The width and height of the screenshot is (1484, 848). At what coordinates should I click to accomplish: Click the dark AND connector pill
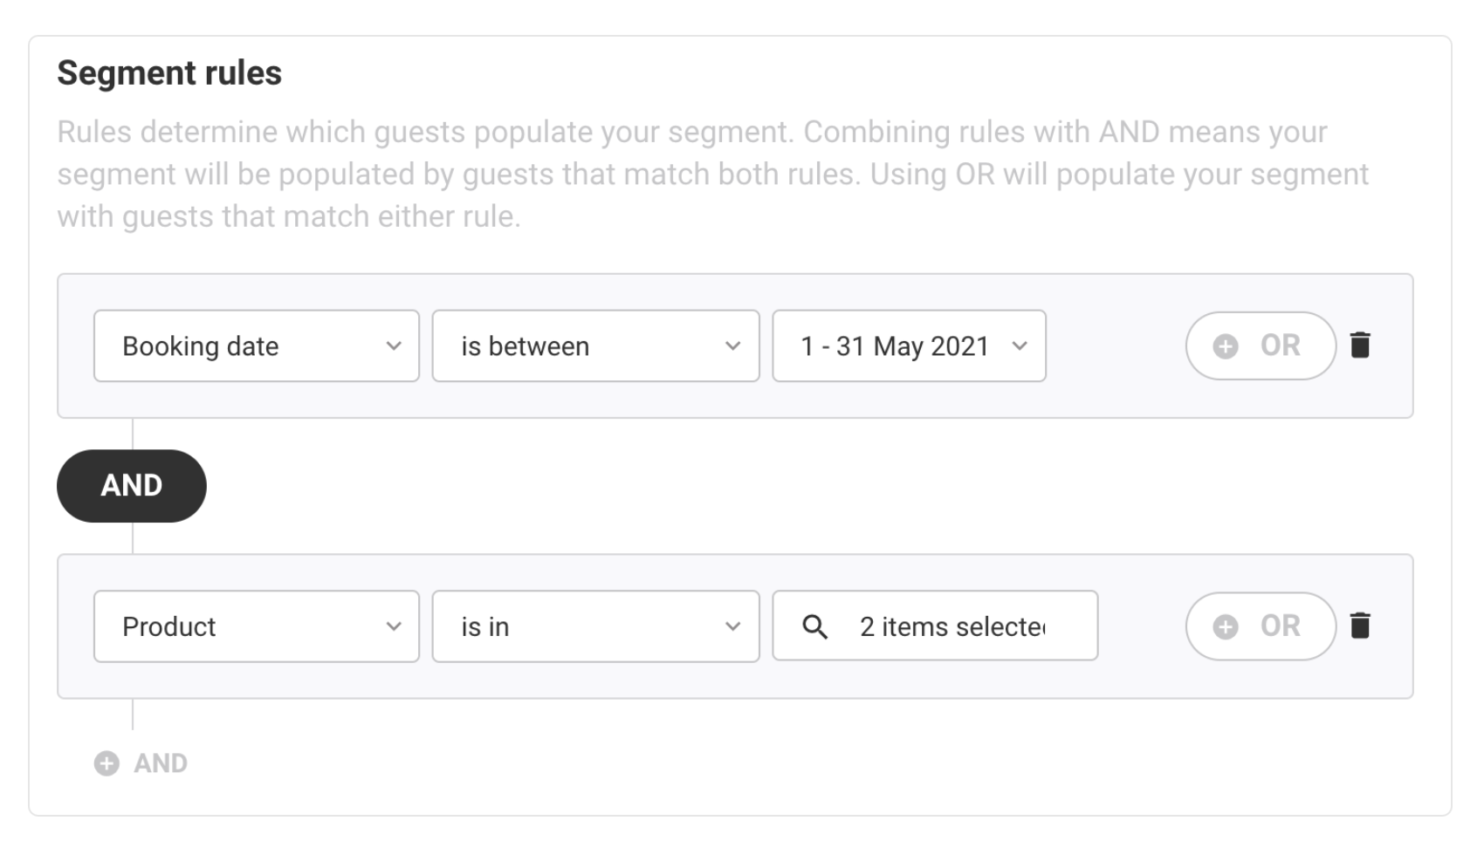pyautogui.click(x=132, y=486)
